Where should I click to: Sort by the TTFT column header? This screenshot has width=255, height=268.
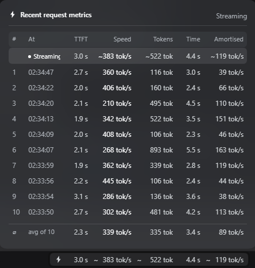(81, 39)
